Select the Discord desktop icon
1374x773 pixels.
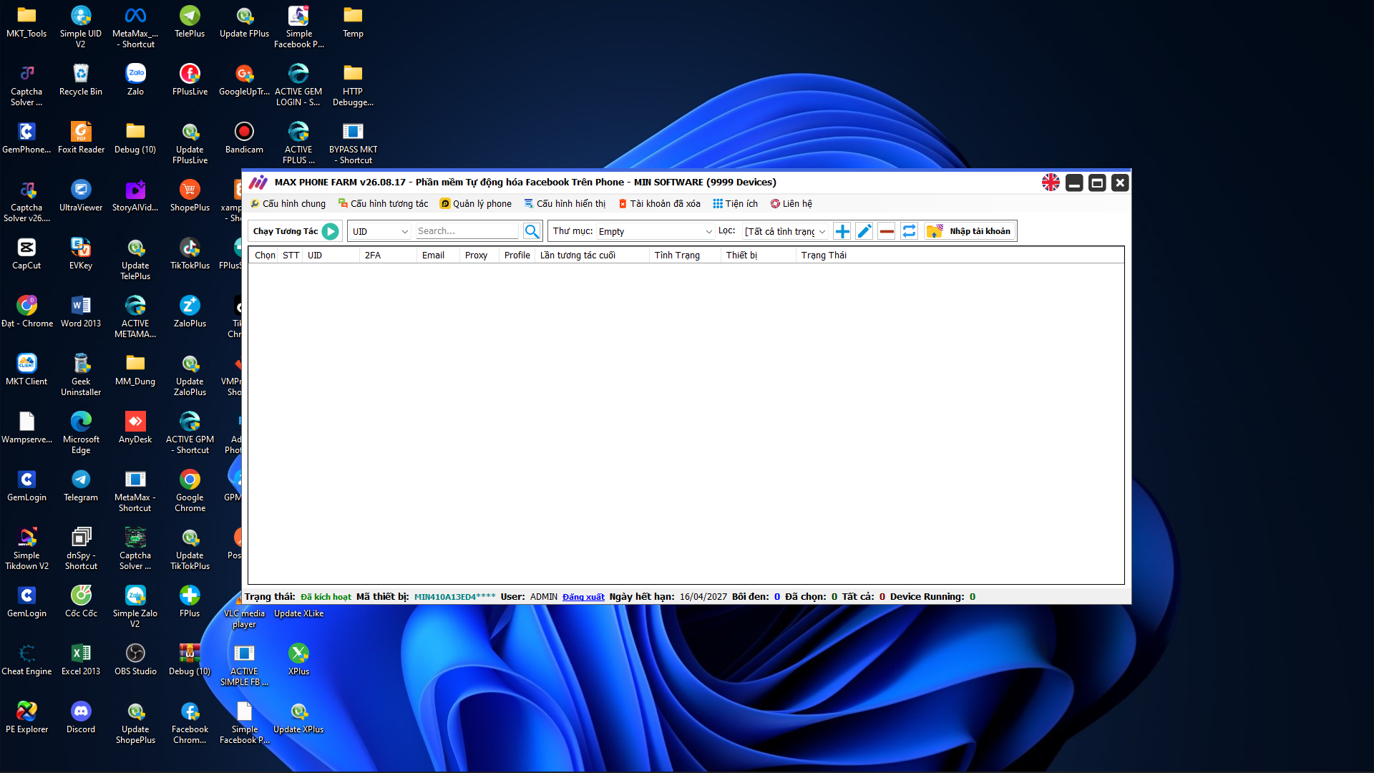point(81,718)
